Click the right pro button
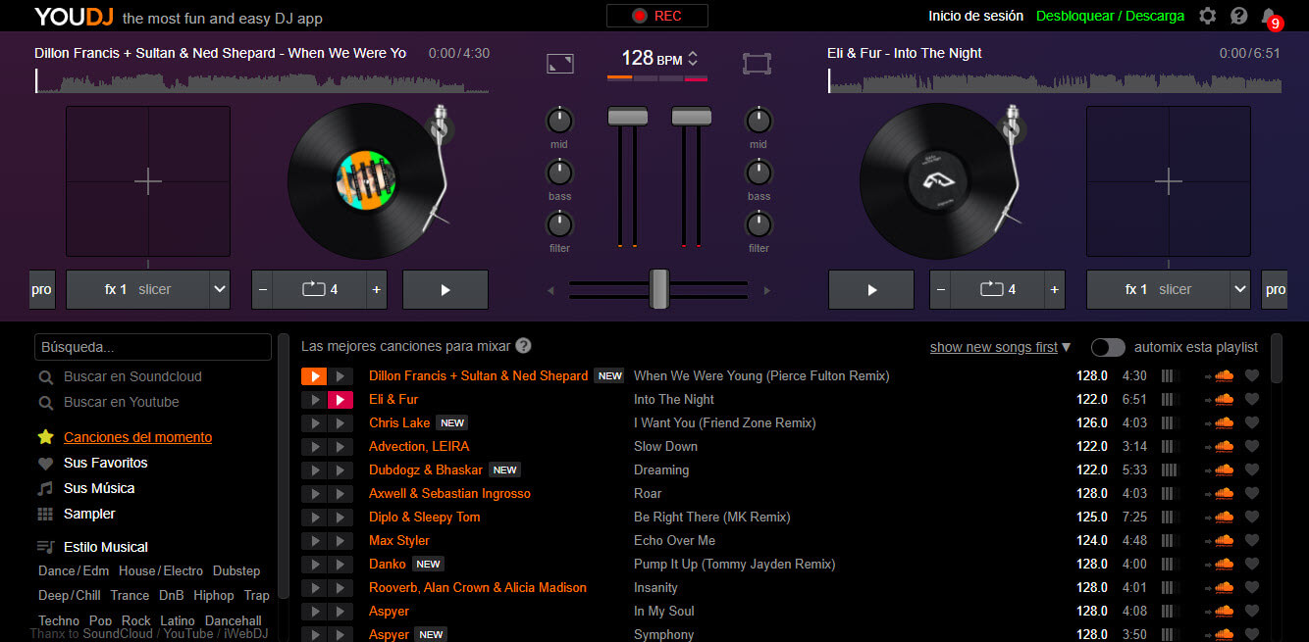This screenshot has height=642, width=1309. (1275, 290)
